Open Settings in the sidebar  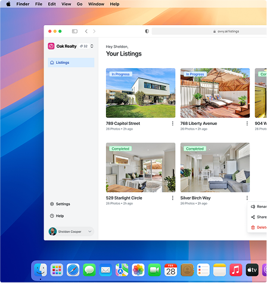pyautogui.click(x=60, y=204)
